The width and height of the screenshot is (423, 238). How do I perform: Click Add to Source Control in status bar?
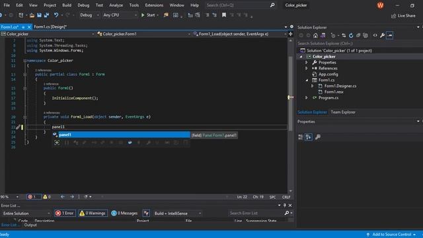(391, 235)
